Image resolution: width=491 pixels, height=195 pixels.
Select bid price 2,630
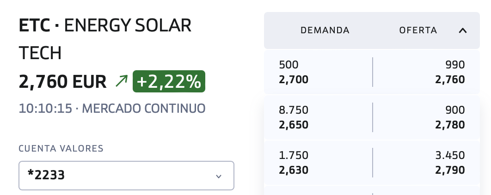pyautogui.click(x=294, y=170)
